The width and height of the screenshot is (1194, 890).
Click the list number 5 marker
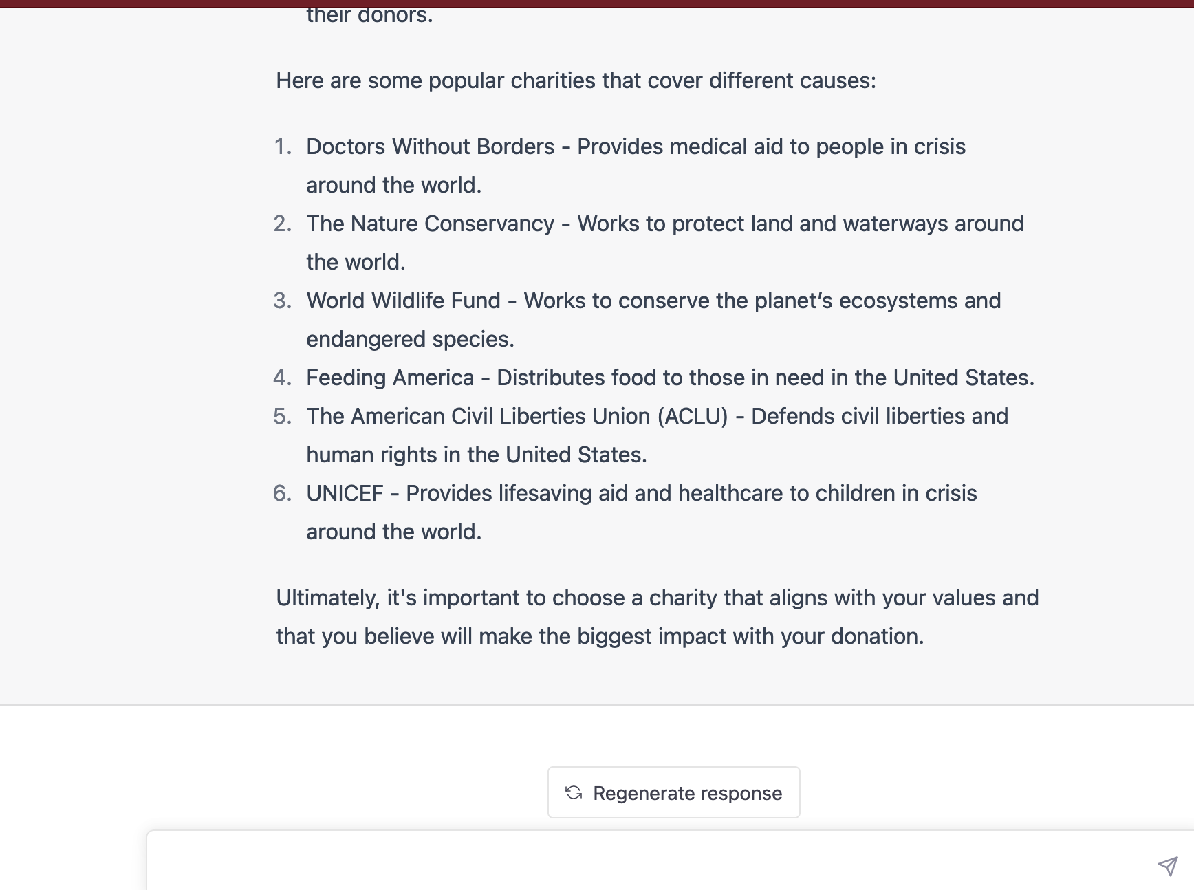point(283,416)
